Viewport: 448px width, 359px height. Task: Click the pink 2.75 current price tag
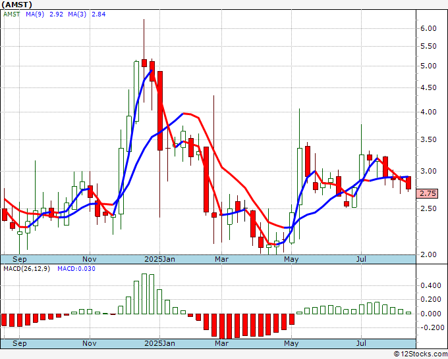[x=427, y=193]
